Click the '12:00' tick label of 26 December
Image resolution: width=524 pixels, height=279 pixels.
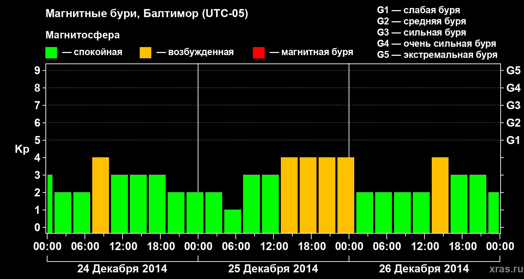(x=424, y=246)
